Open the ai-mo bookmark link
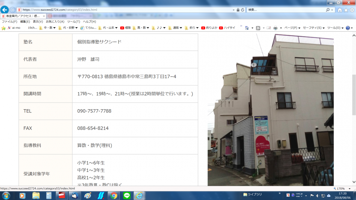Viewport: 356px width, 200px height. pos(14,28)
